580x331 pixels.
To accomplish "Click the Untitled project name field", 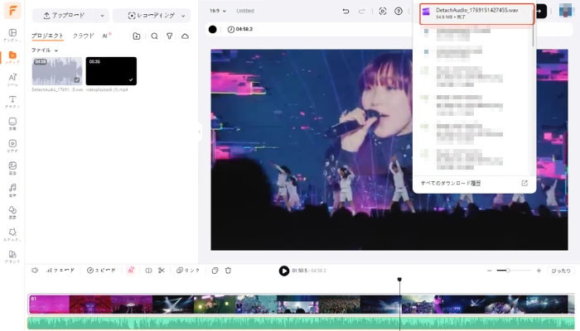I will coord(245,11).
